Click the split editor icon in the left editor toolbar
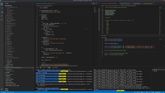The height and width of the screenshot is (93, 165). pos(96,4)
